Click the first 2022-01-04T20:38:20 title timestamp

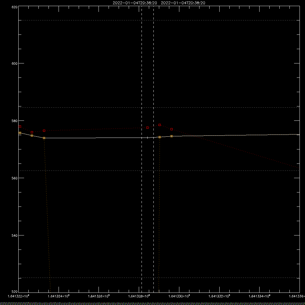[x=135, y=3]
